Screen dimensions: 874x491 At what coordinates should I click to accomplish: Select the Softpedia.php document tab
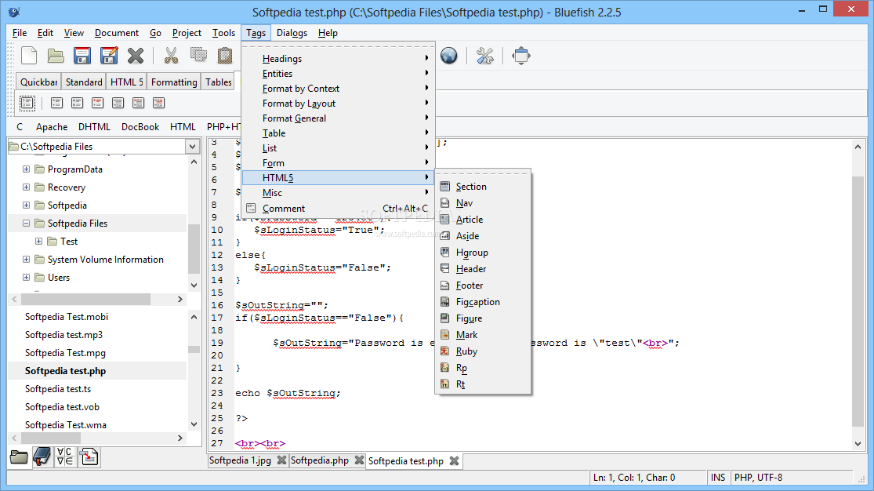[x=319, y=460]
